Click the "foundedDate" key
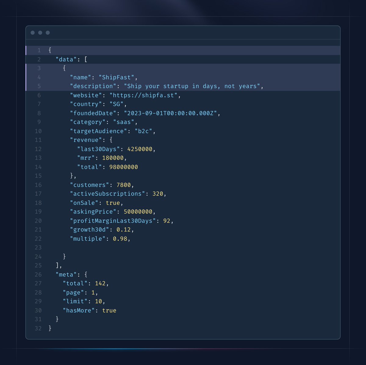The height and width of the screenshot is (365, 366). 93,113
